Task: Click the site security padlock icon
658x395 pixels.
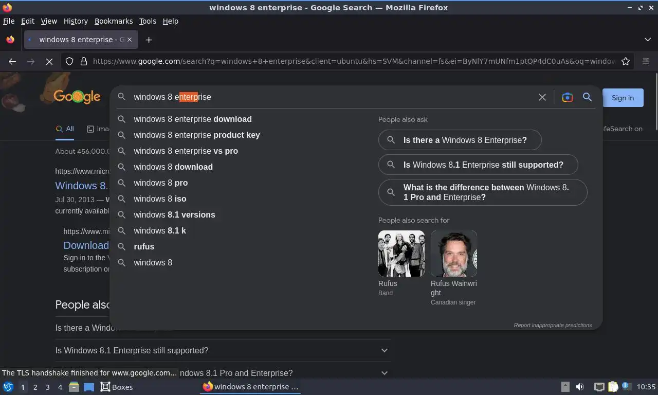Action: pyautogui.click(x=83, y=61)
